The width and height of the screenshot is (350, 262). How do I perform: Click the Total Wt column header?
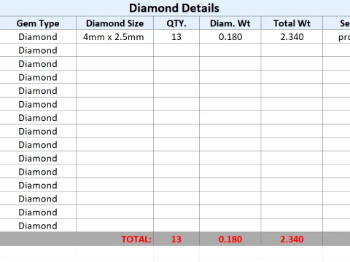point(292,23)
